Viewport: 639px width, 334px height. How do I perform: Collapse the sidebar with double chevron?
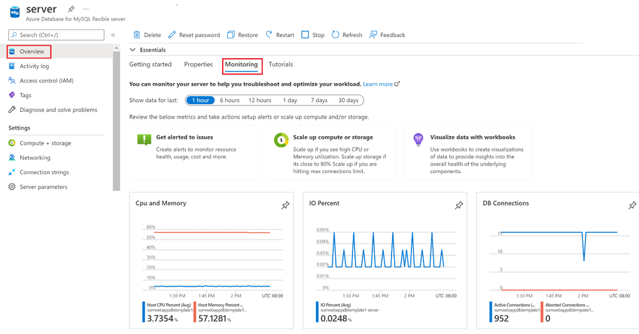pyautogui.click(x=113, y=35)
